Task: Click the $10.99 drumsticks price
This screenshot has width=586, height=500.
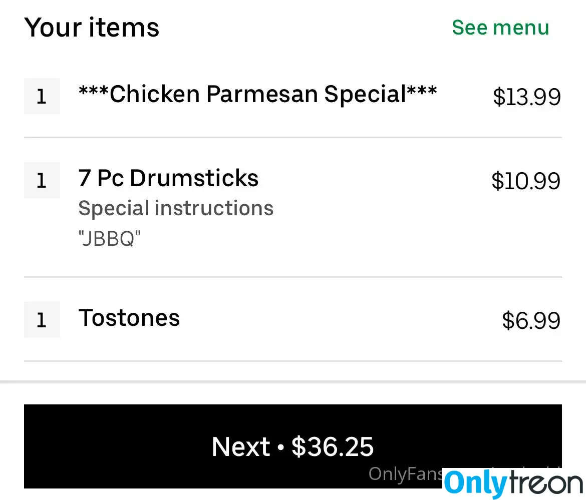Action: [x=526, y=181]
